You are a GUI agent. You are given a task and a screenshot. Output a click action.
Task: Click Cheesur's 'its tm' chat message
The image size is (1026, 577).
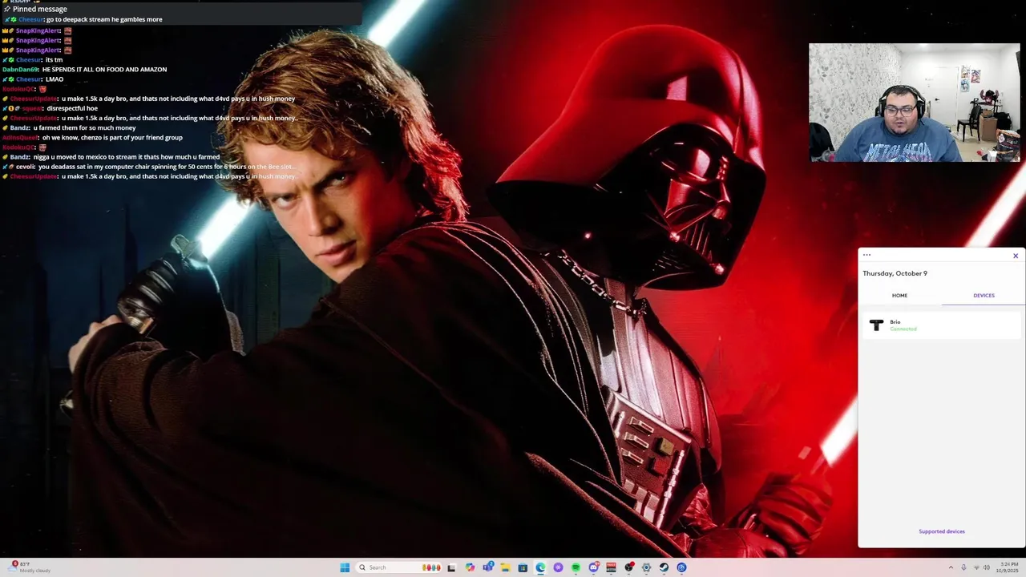(33, 60)
